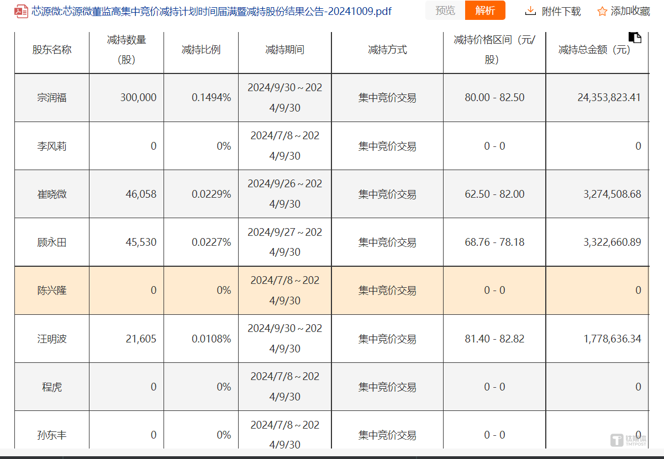The width and height of the screenshot is (664, 459).
Task: Click 集中竞价交易 in 汪明波's row
Action: pyautogui.click(x=387, y=339)
